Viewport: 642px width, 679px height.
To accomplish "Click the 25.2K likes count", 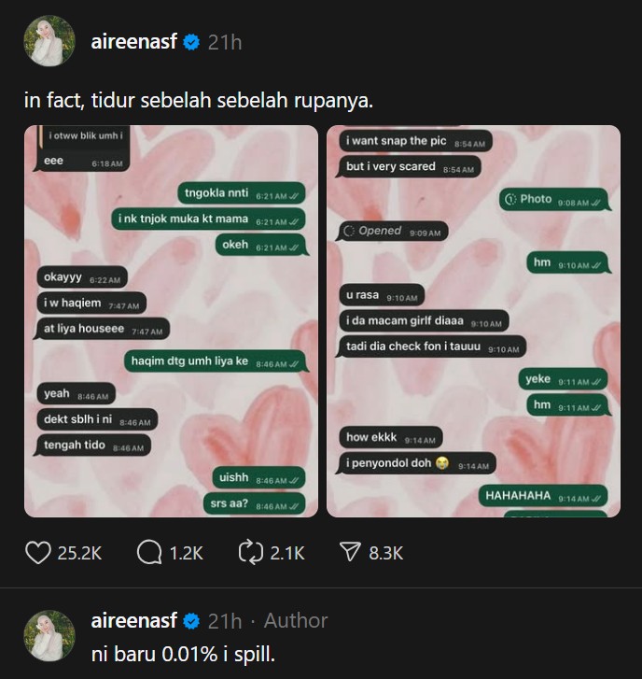I will pyautogui.click(x=79, y=553).
